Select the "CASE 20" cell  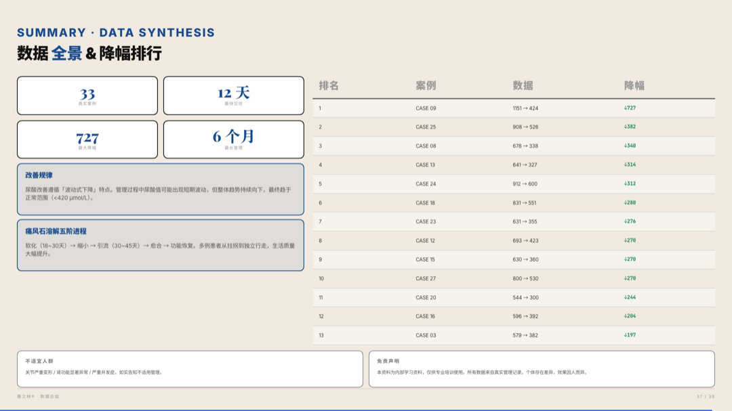click(426, 298)
